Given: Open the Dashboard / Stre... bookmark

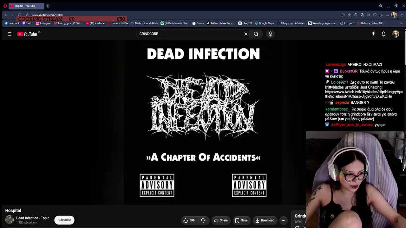Looking at the screenshot, I should point(175,23).
